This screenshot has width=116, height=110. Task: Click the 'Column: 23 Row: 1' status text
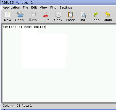pos(17,106)
